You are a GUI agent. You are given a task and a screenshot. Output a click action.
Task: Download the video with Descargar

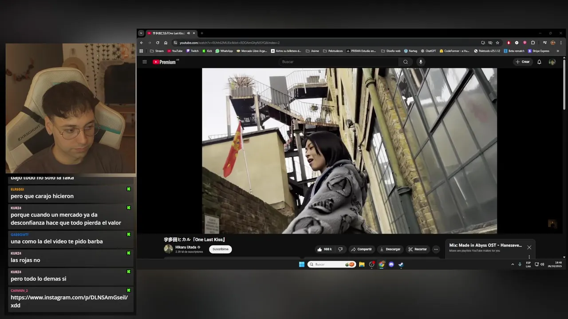[x=390, y=249]
